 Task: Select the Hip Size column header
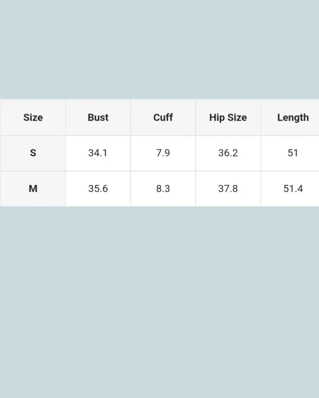click(228, 117)
